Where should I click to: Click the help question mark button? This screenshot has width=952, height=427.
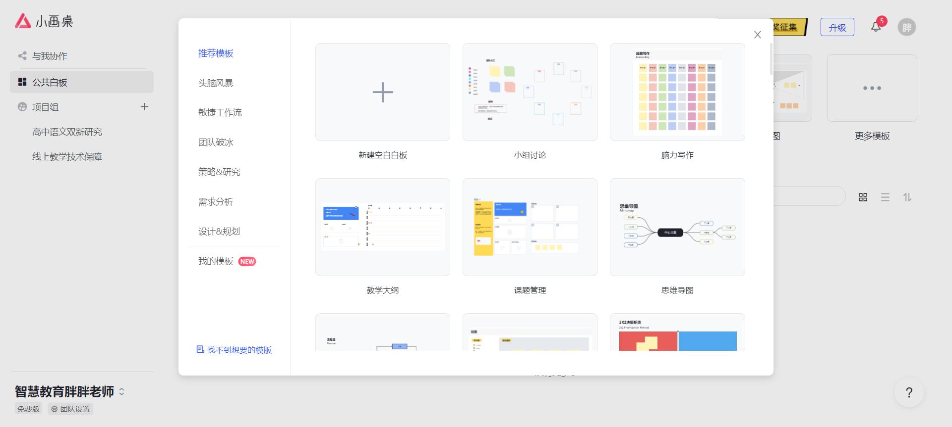[x=909, y=393]
